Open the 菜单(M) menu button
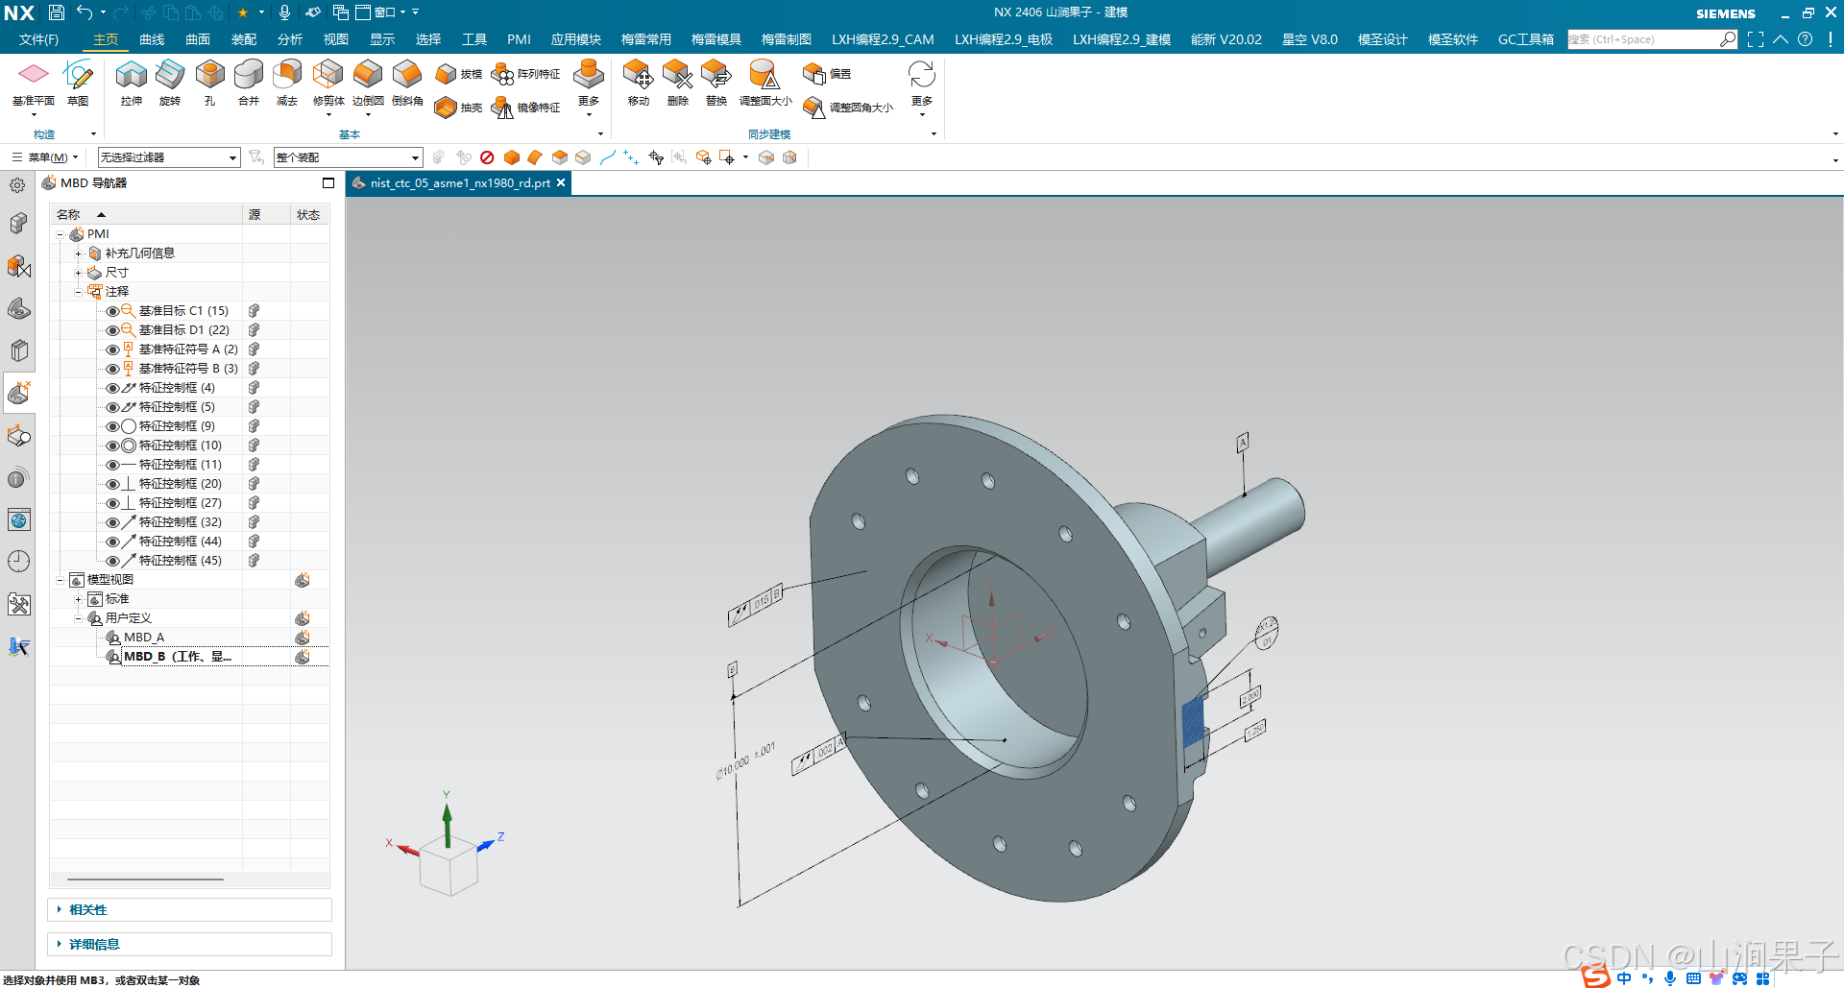The width and height of the screenshot is (1844, 988). pyautogui.click(x=44, y=157)
